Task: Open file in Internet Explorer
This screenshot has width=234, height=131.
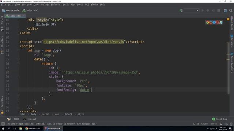Action: point(221,22)
